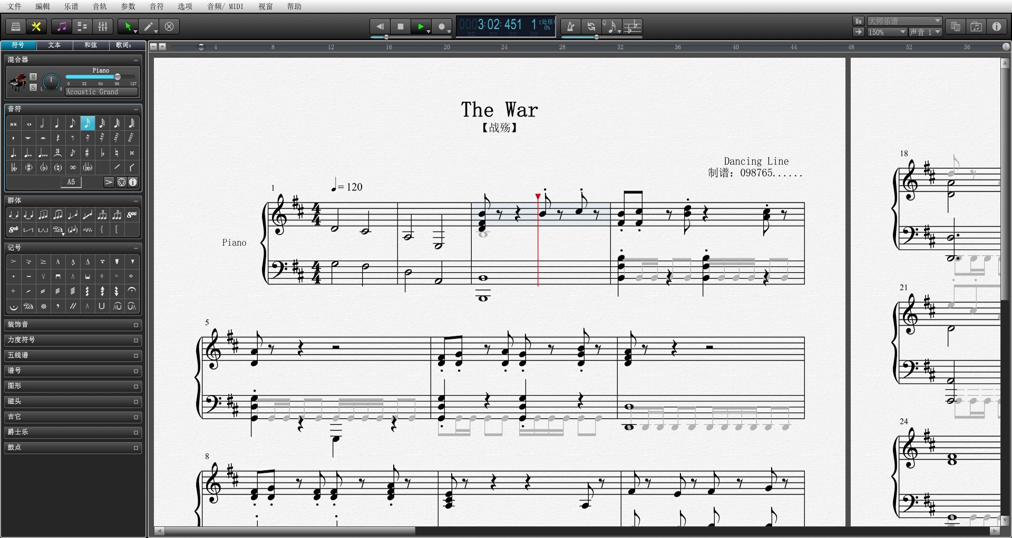1012x538 pixels.
Task: Choose the sharp accidental
Action: pos(87,153)
